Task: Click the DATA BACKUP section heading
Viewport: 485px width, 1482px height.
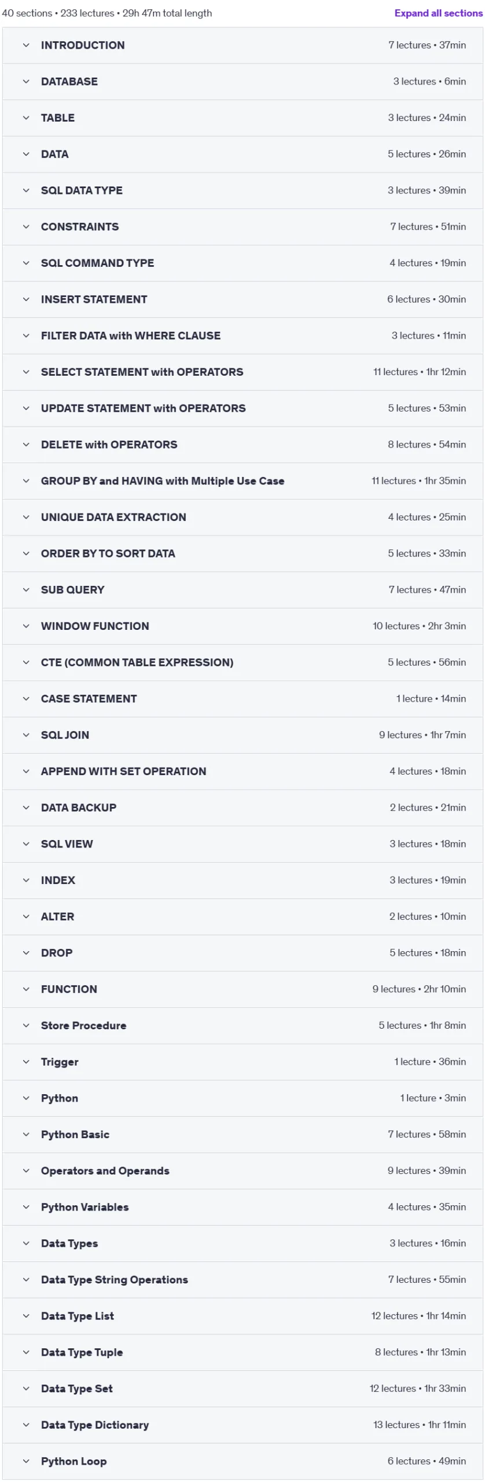Action: click(79, 808)
